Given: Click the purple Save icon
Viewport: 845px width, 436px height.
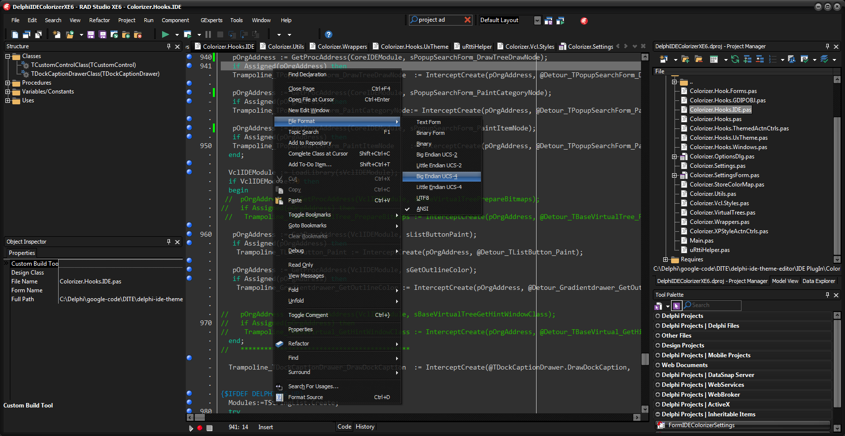Looking at the screenshot, I should (91, 34).
